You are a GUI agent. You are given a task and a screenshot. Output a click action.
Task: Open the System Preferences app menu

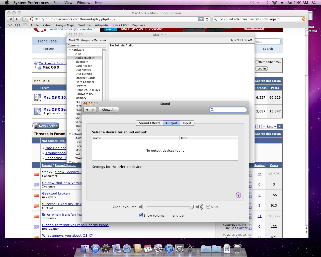tap(31, 3)
